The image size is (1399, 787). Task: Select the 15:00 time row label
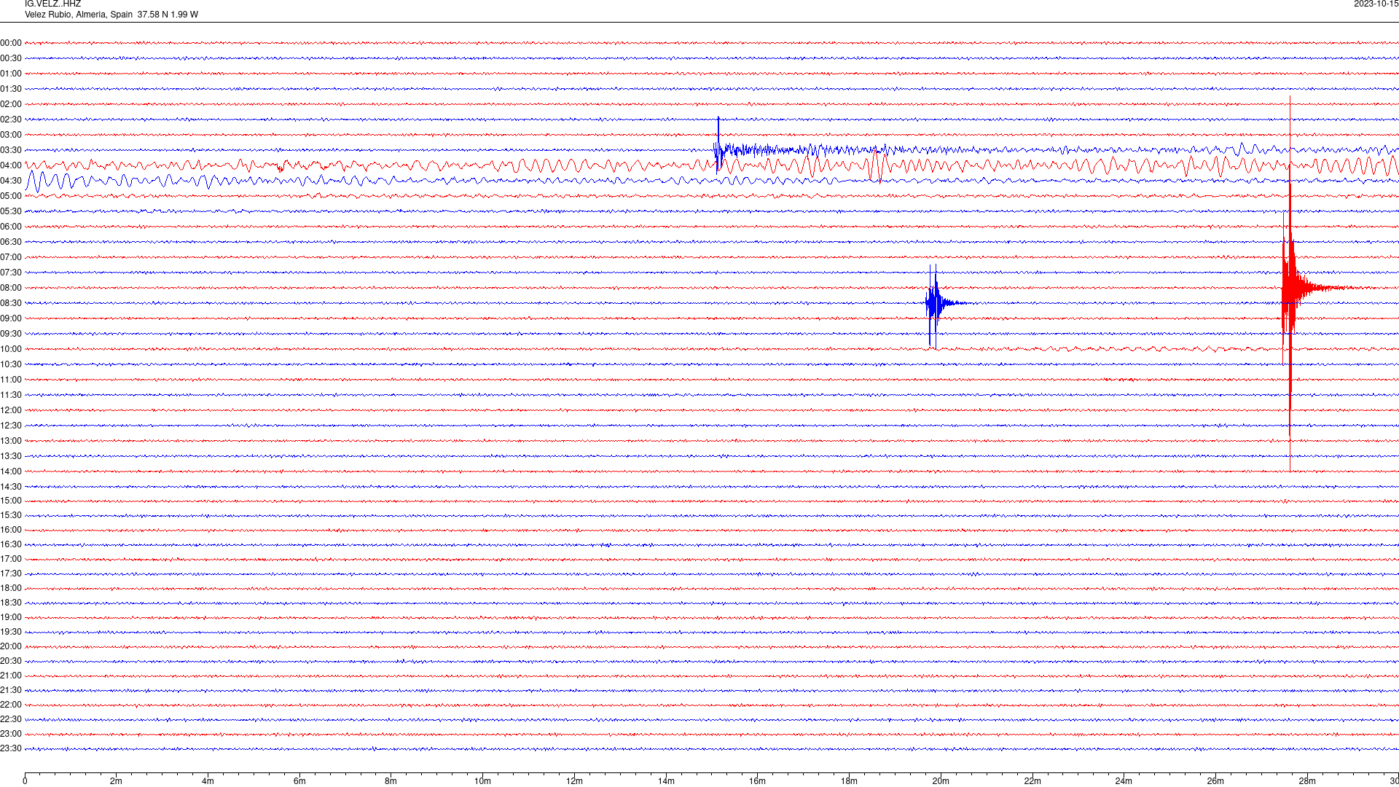click(11, 501)
